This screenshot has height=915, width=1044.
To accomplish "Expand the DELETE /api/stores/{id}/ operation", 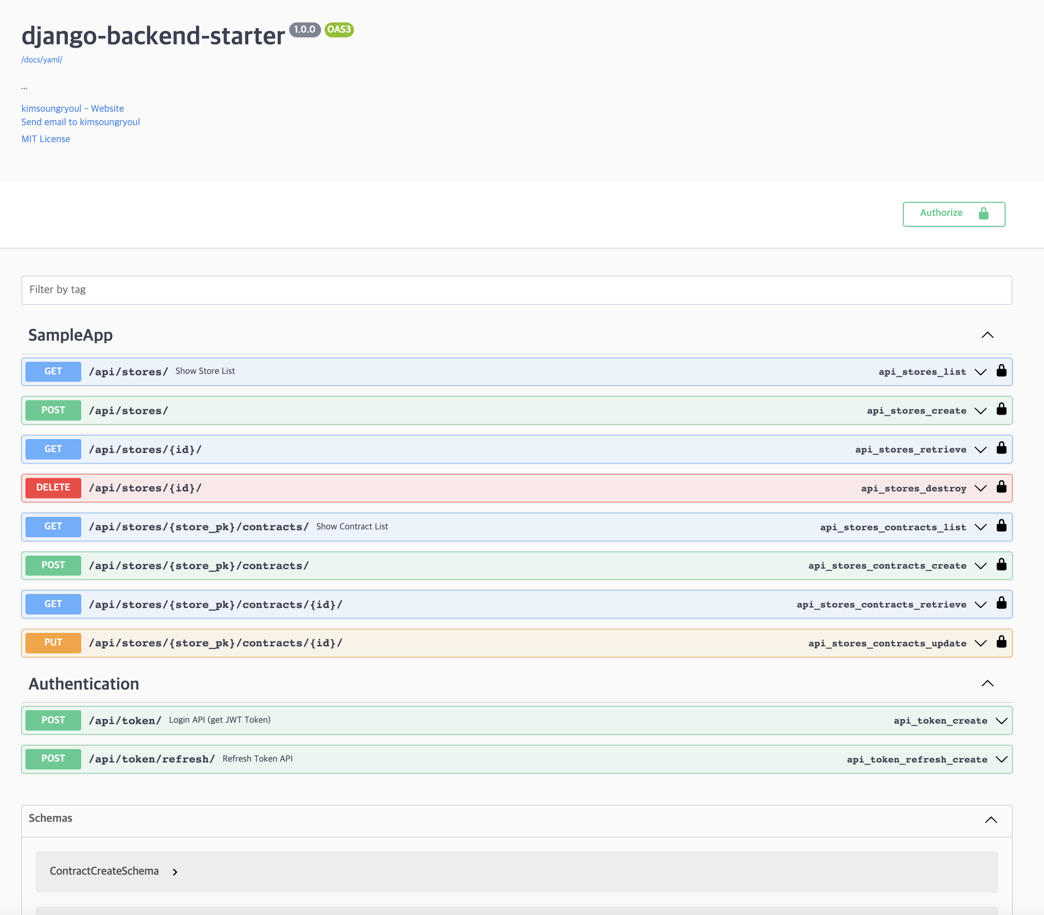I will 511,488.
